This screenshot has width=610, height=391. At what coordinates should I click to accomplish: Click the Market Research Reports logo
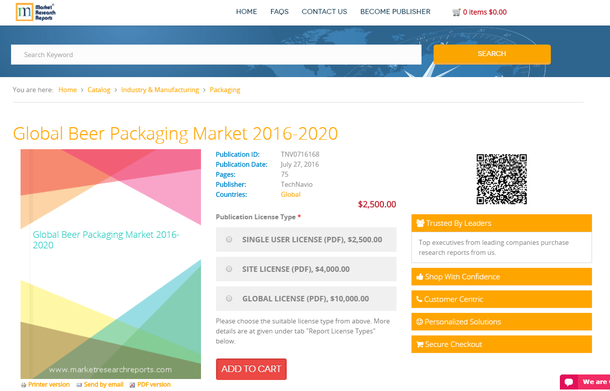click(x=34, y=11)
